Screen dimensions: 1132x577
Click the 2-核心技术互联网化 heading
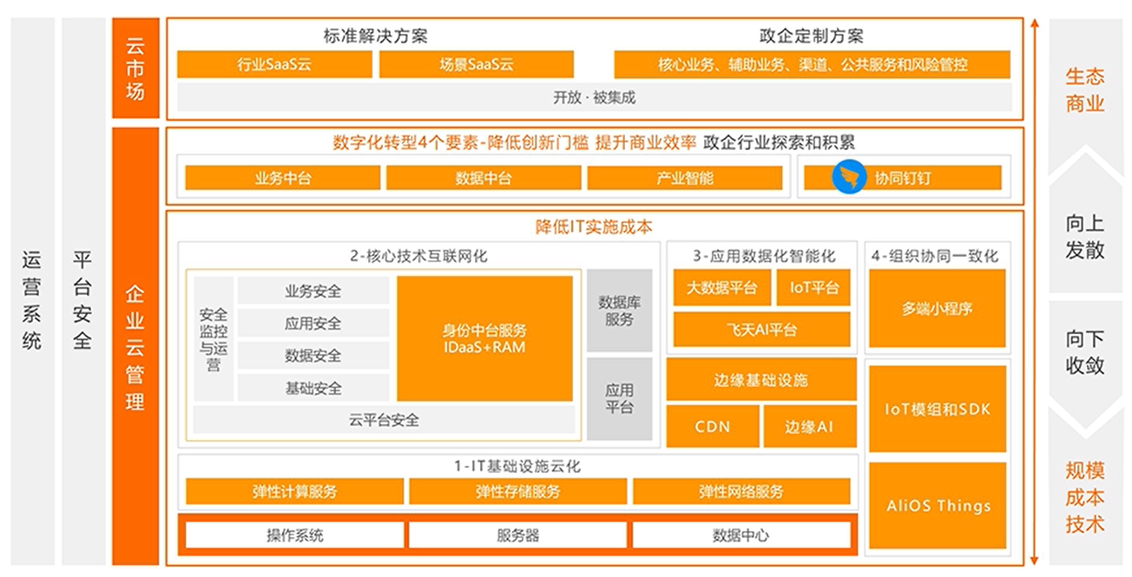[419, 256]
